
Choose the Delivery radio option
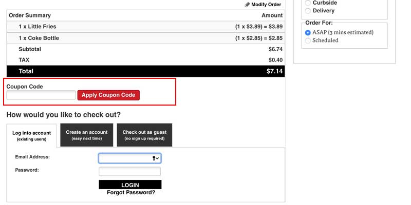308,11
